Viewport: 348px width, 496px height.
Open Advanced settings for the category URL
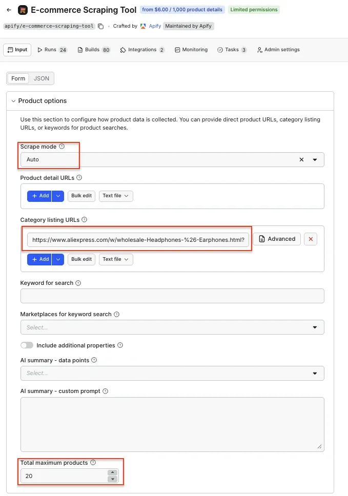[277, 239]
